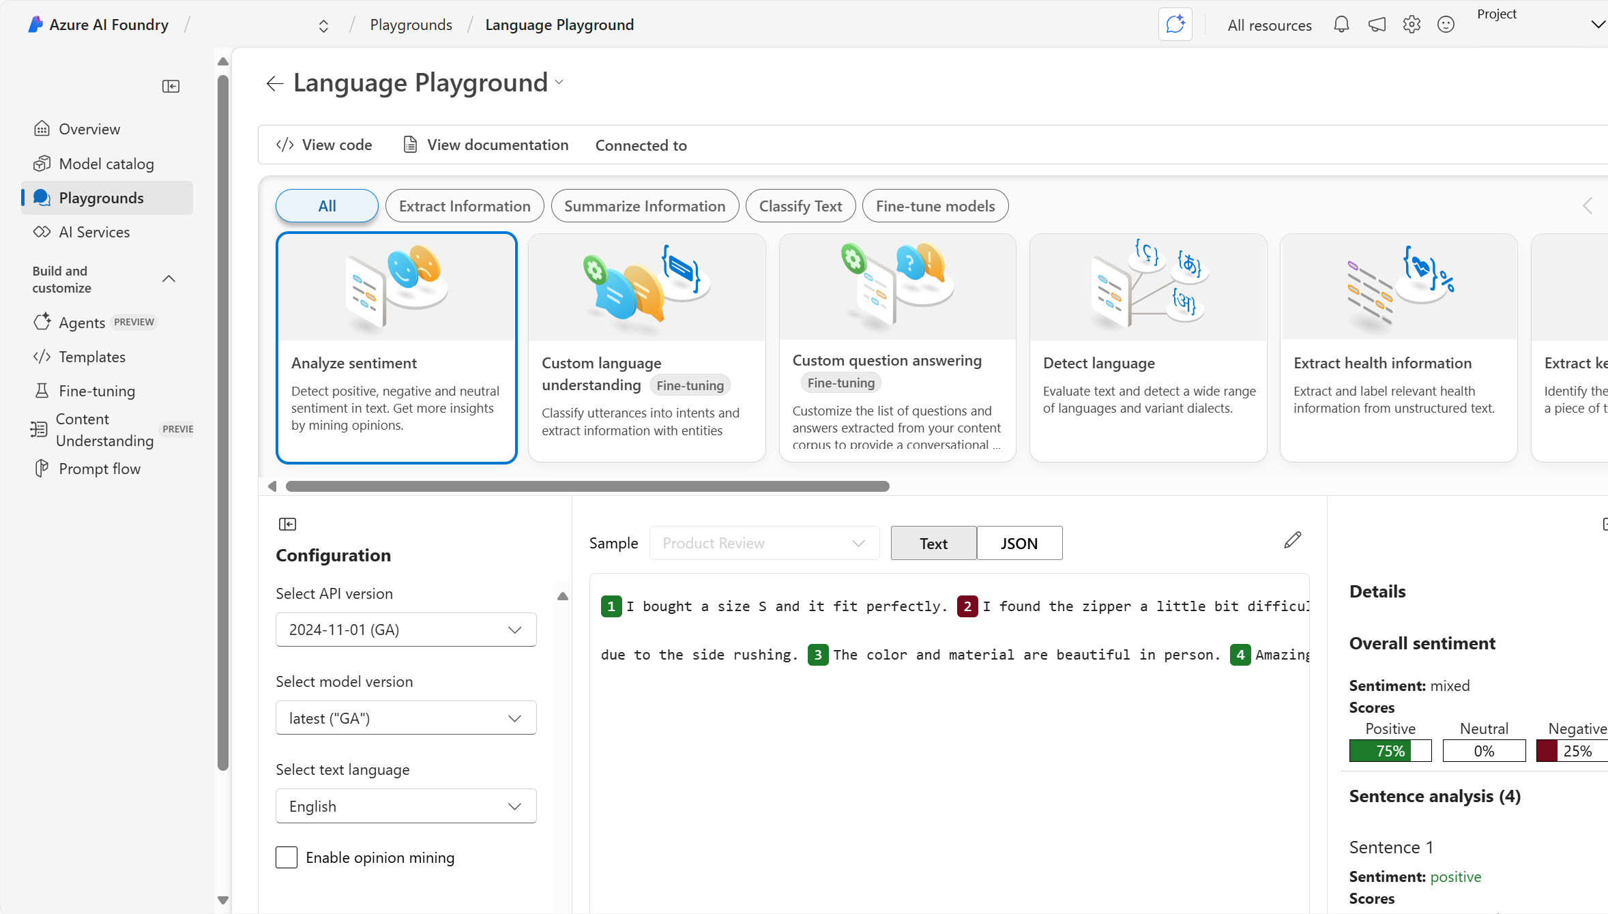Open the Playgrounds breadcrumb menu item

[411, 25]
